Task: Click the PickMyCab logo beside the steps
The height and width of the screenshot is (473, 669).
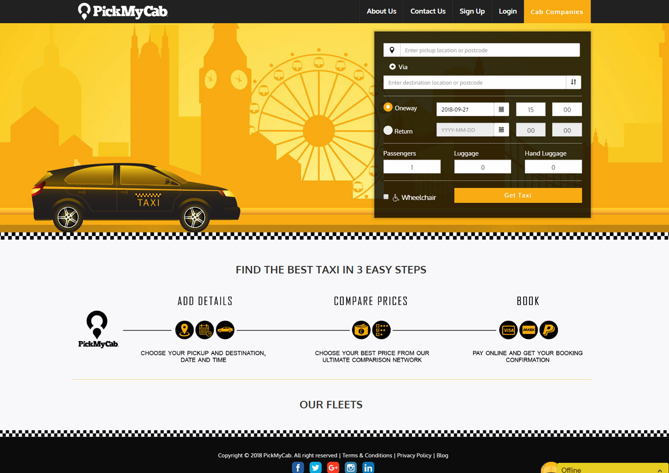Action: [x=98, y=329]
